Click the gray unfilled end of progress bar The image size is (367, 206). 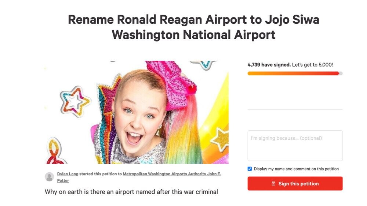[x=341, y=74]
